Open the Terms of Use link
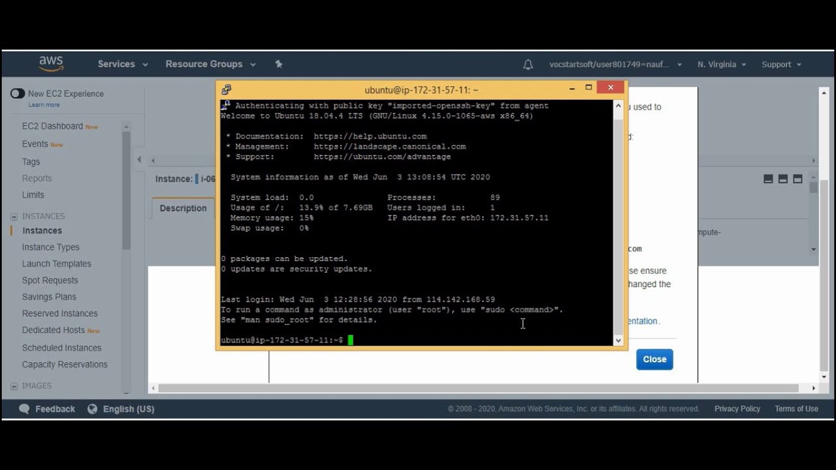836x470 pixels. pyautogui.click(x=796, y=409)
